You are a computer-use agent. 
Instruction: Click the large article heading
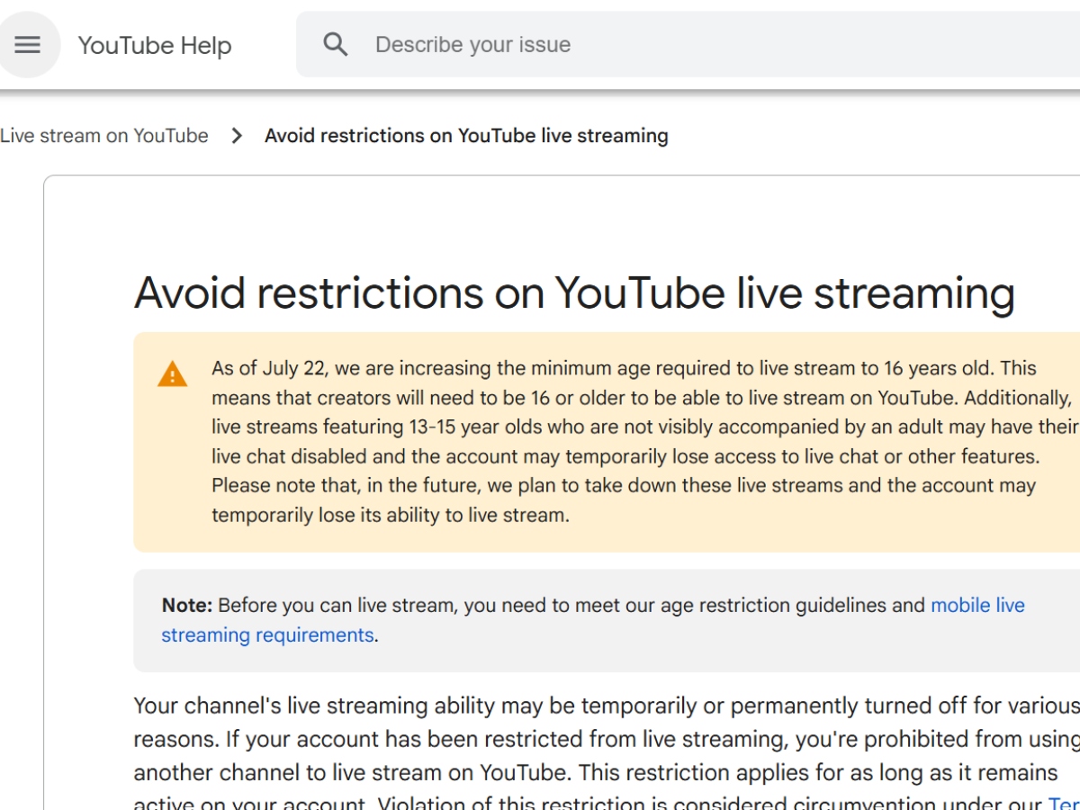[x=574, y=292]
